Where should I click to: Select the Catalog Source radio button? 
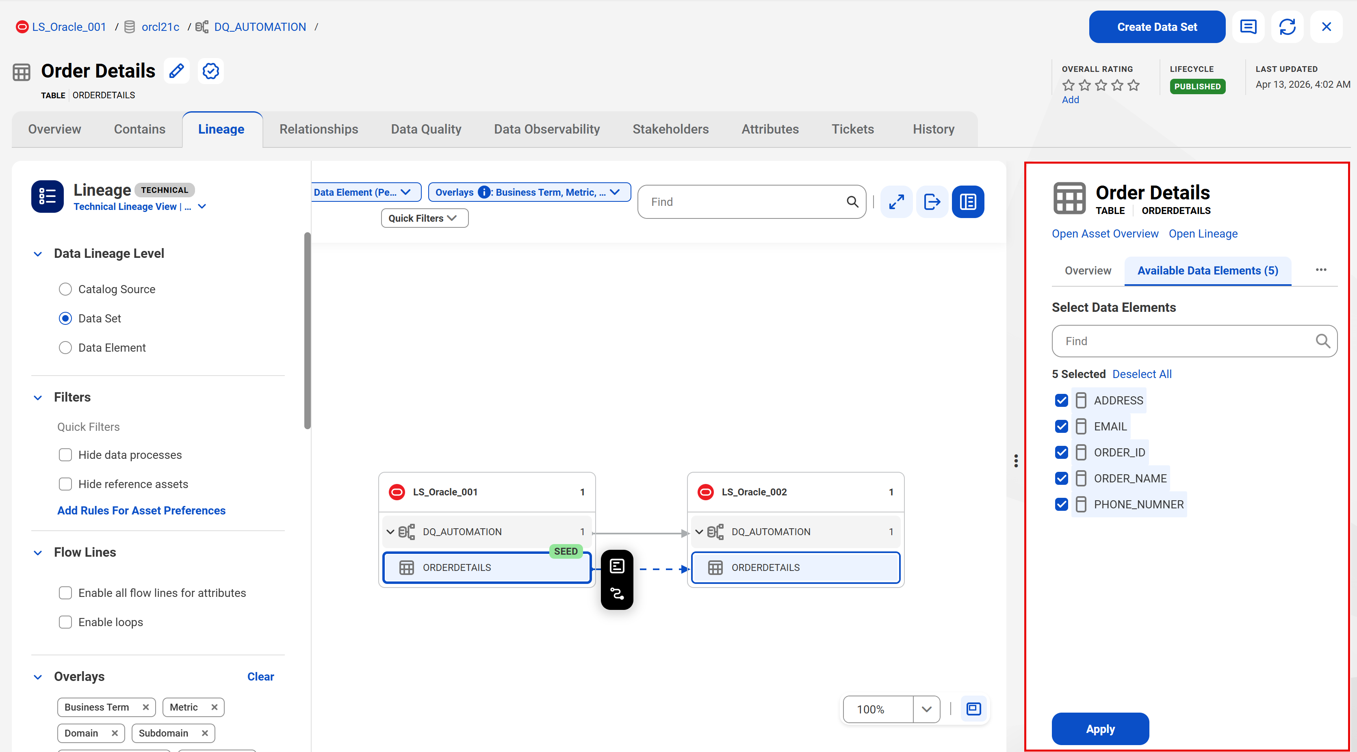click(x=65, y=289)
